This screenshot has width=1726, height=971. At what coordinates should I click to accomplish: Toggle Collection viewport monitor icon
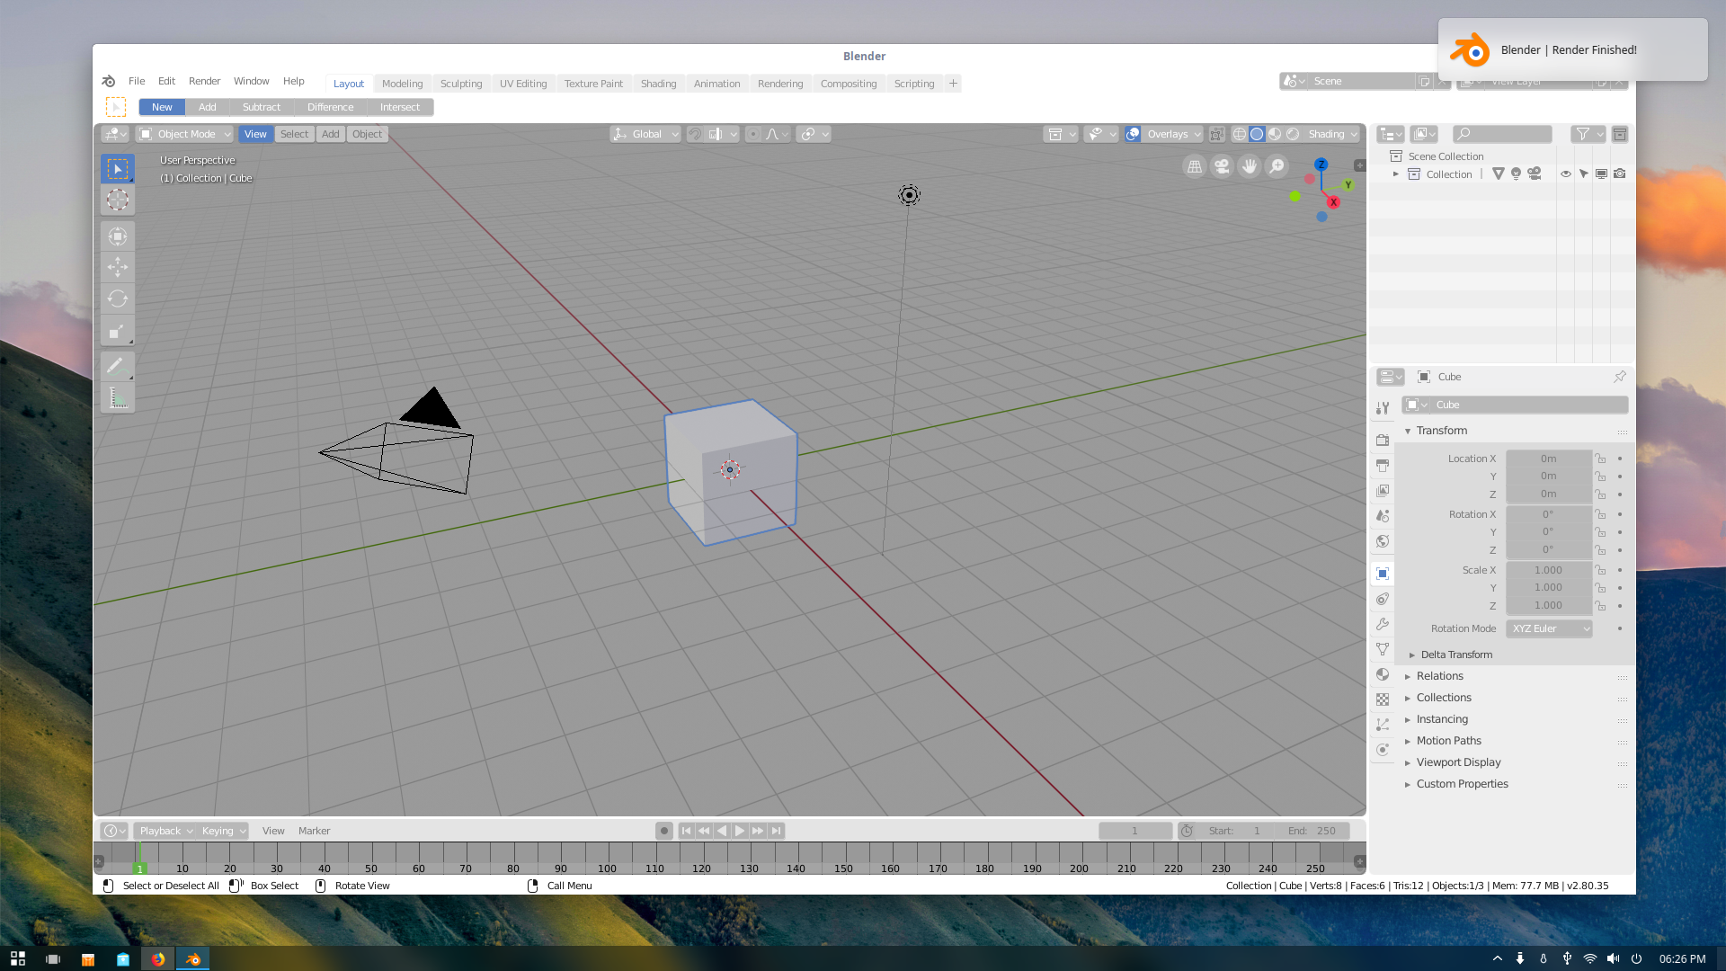tap(1602, 174)
